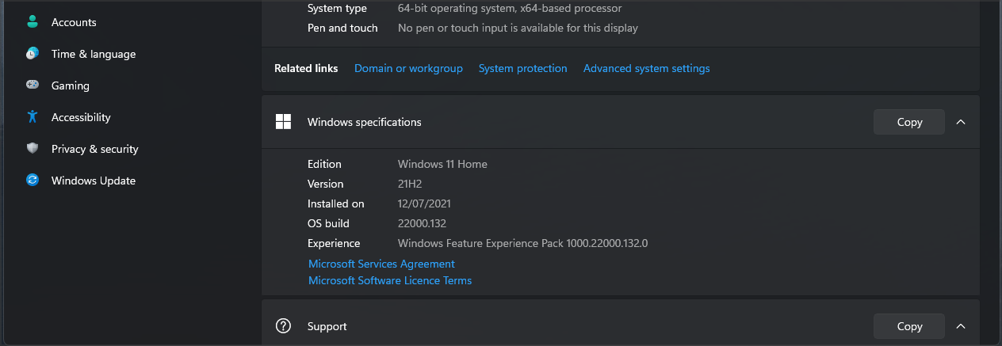Open Accounts settings via its person icon
This screenshot has width=1002, height=346.
tap(33, 22)
